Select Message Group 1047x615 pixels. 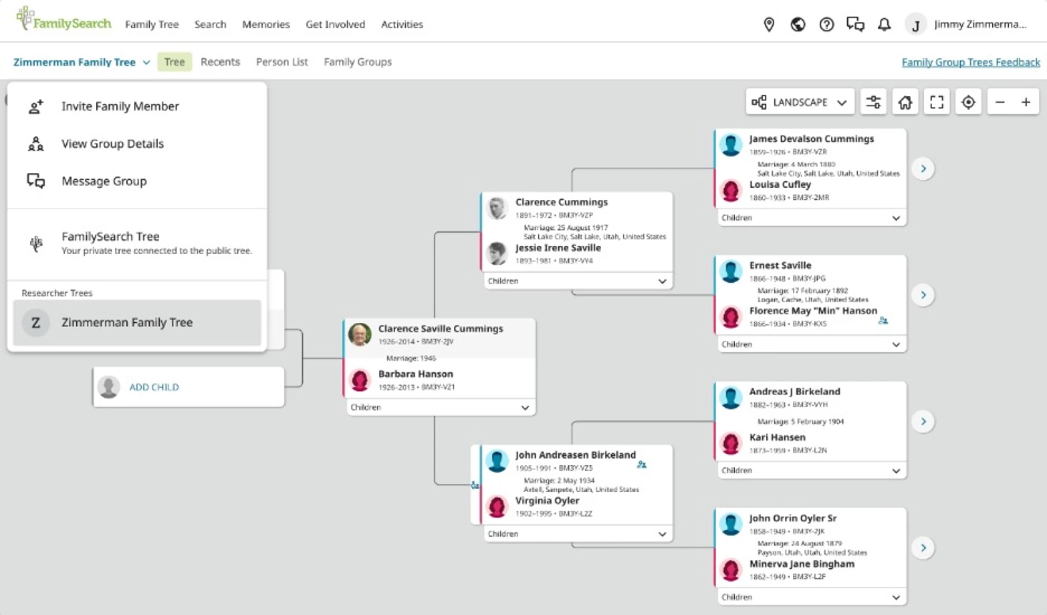point(137,181)
